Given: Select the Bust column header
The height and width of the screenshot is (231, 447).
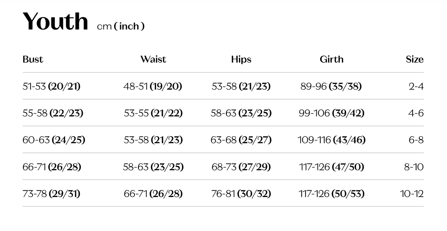Looking at the screenshot, I should point(33,59).
